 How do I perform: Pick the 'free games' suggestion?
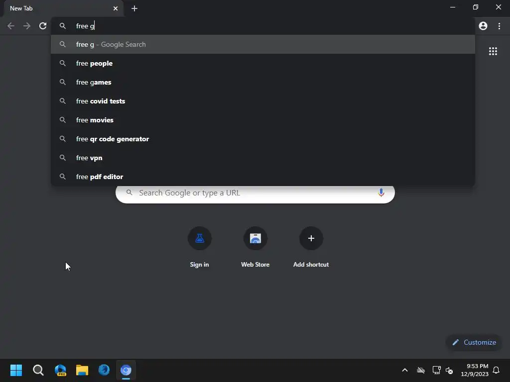[263, 82]
